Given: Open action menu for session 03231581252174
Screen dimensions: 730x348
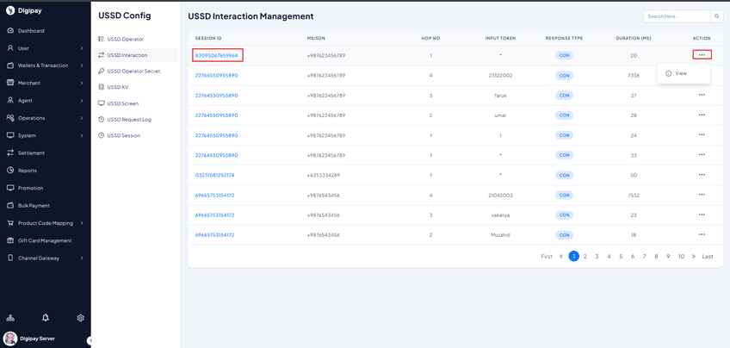Looking at the screenshot, I should pos(702,175).
